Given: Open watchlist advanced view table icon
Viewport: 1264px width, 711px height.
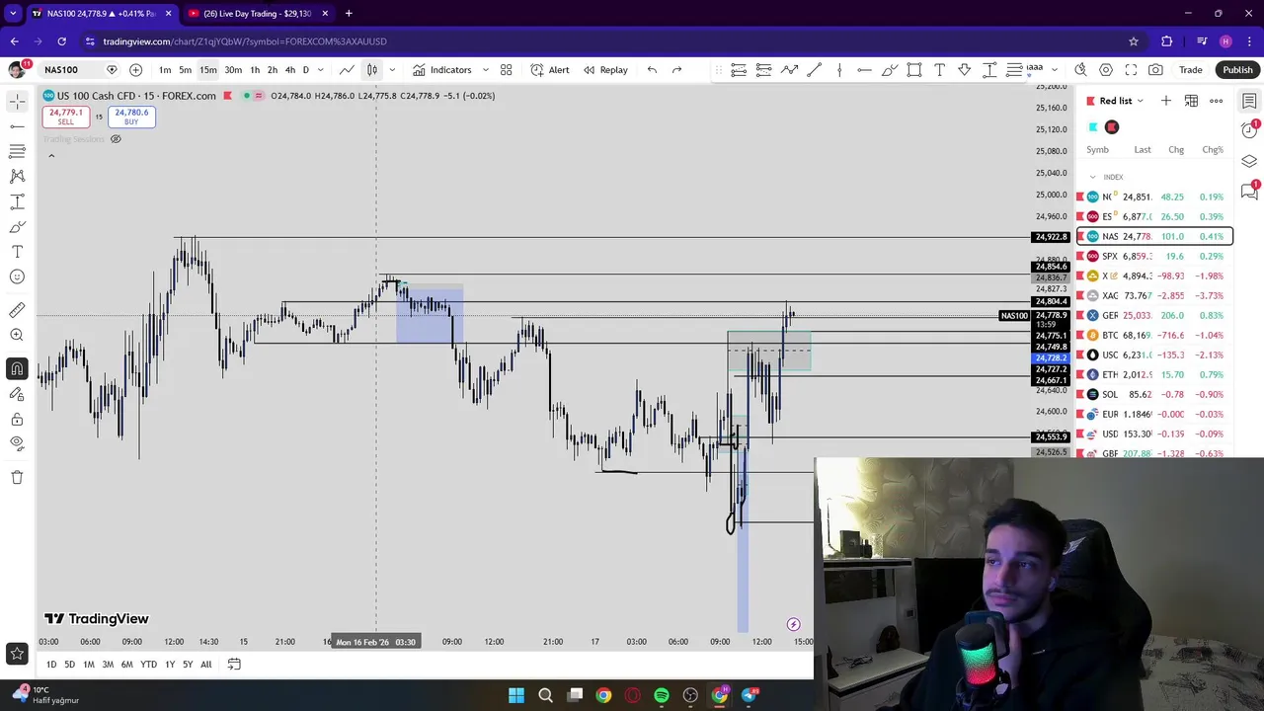Looking at the screenshot, I should pos(1191,101).
